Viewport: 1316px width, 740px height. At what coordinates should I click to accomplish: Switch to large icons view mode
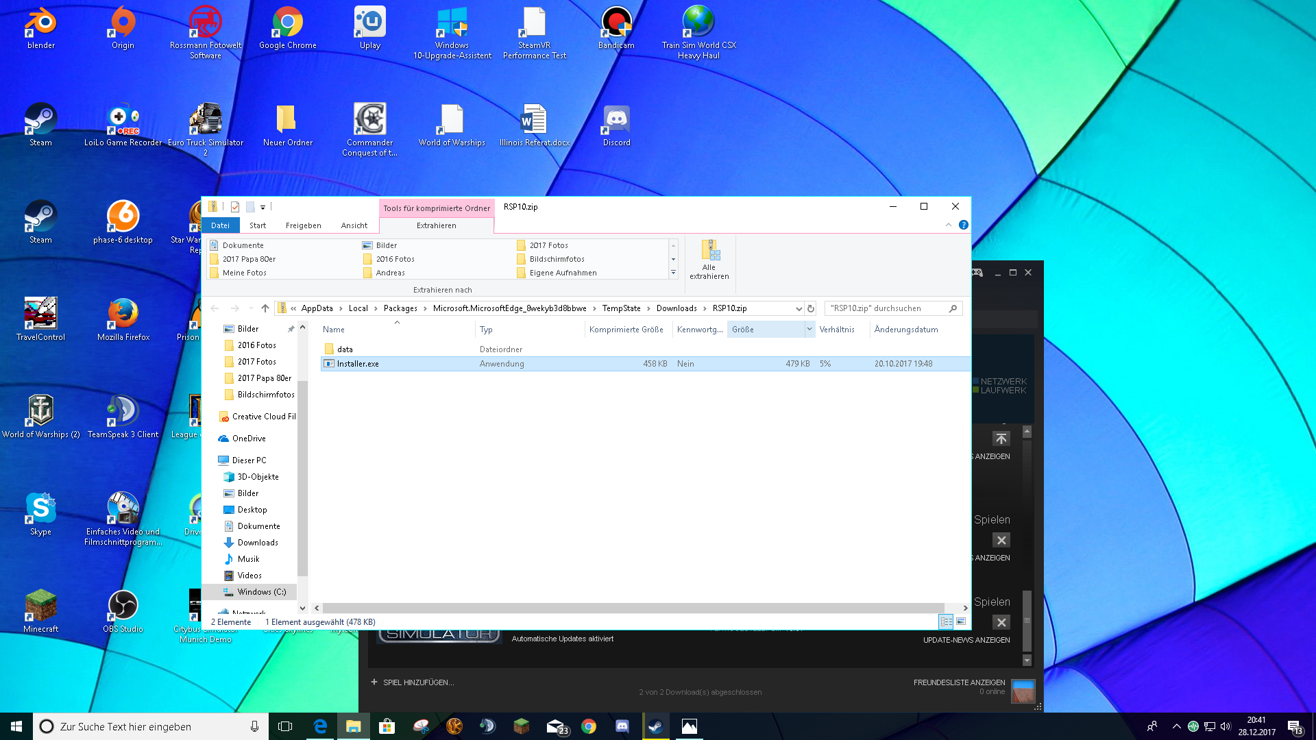[x=961, y=621]
